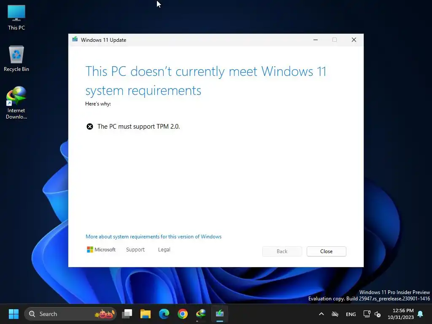Viewport: 432px width, 324px height.
Task: Click the 'Here's why:' text
Action: [x=98, y=104]
